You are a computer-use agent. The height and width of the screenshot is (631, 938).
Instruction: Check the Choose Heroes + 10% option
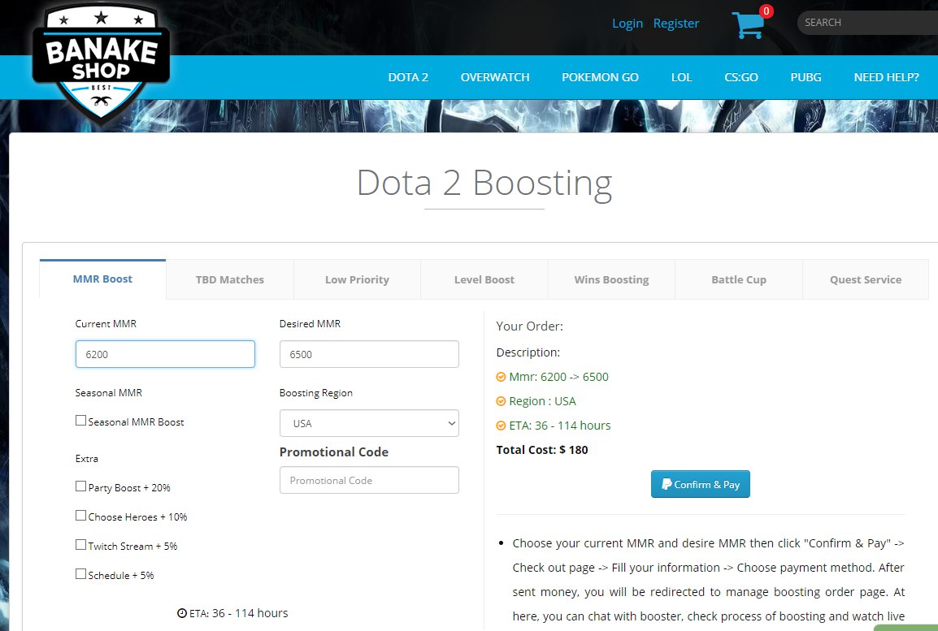pyautogui.click(x=80, y=516)
